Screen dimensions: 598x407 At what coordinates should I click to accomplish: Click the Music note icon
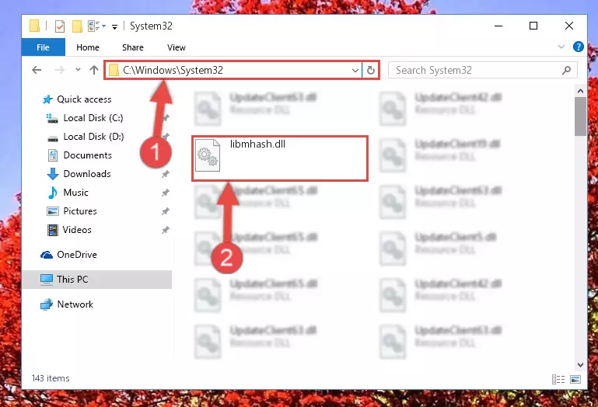point(53,193)
